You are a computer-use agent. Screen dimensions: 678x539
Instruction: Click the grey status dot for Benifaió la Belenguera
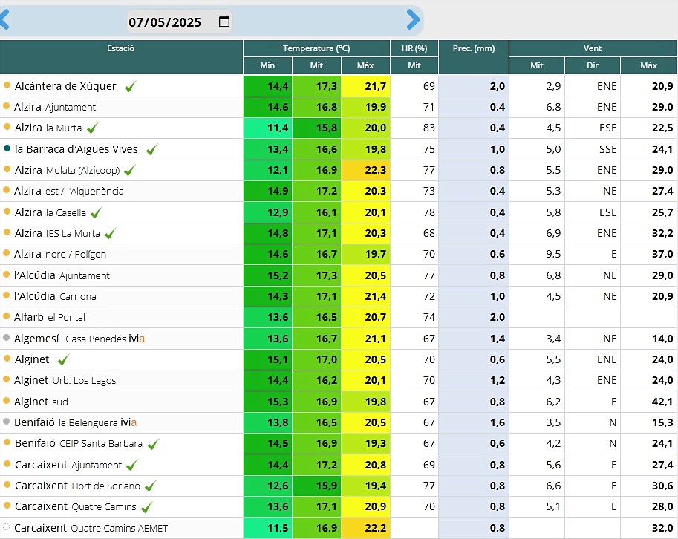tap(6, 422)
